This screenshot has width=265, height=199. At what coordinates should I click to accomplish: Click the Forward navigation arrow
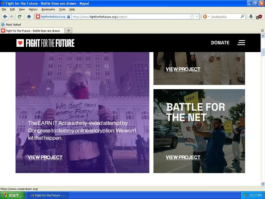[x=11, y=17]
